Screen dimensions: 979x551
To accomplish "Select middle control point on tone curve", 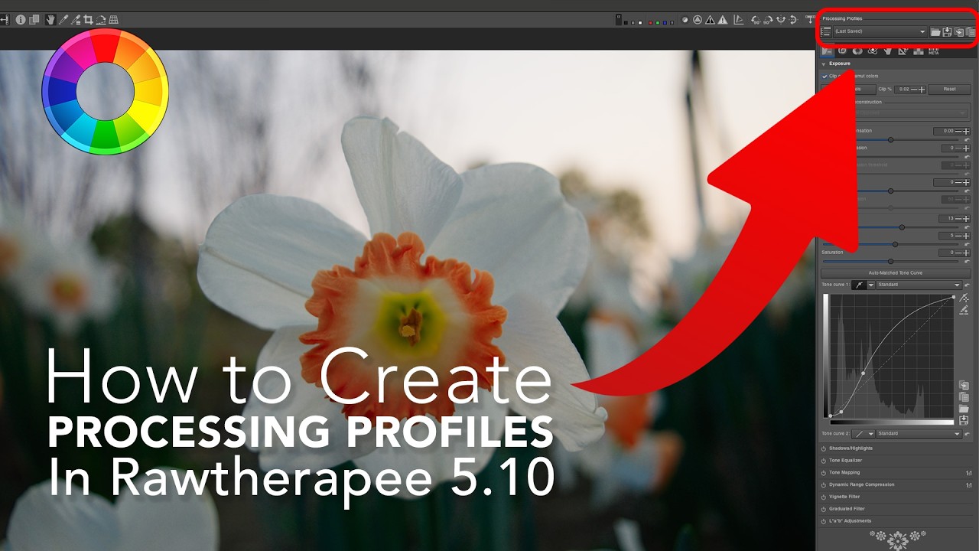I will [863, 373].
